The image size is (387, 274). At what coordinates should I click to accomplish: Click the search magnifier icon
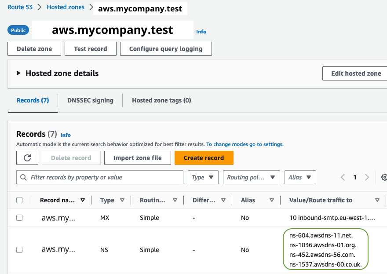pyautogui.click(x=23, y=177)
